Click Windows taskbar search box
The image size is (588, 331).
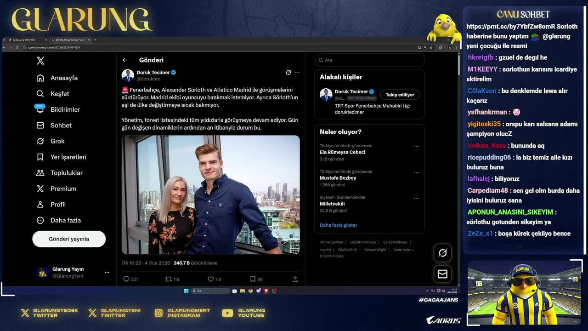pos(210,291)
